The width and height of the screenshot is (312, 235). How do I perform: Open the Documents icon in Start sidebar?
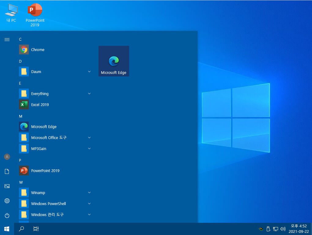point(7,171)
